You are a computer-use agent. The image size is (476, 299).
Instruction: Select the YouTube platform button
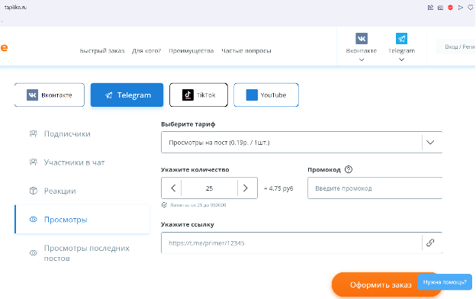266,95
